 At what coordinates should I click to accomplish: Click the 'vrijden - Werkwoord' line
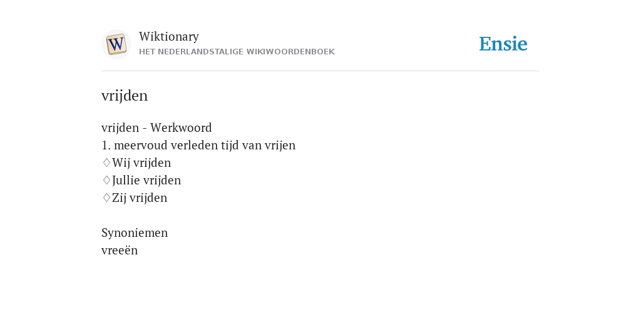[156, 127]
